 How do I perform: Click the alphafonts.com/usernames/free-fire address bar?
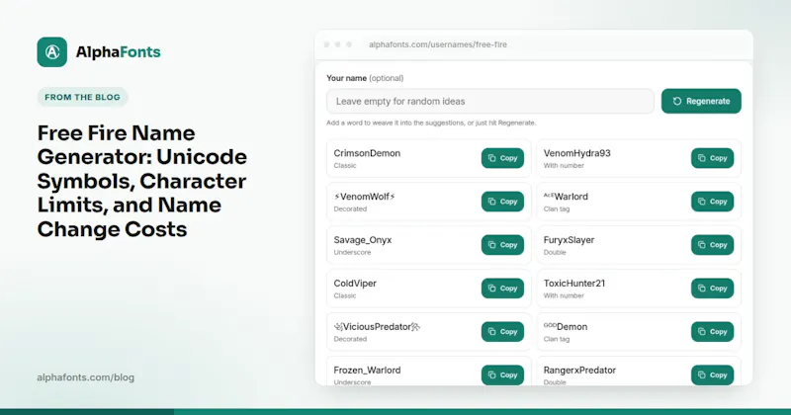438,44
